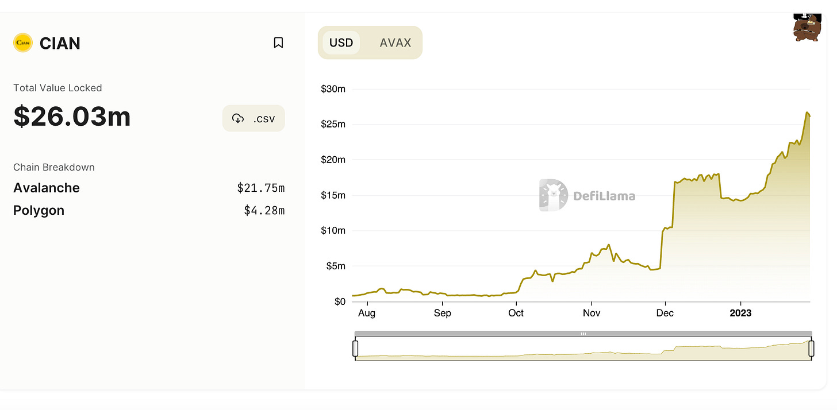Click the grip icon on the range bar
Viewport: 837px width, 410px height.
coord(583,334)
